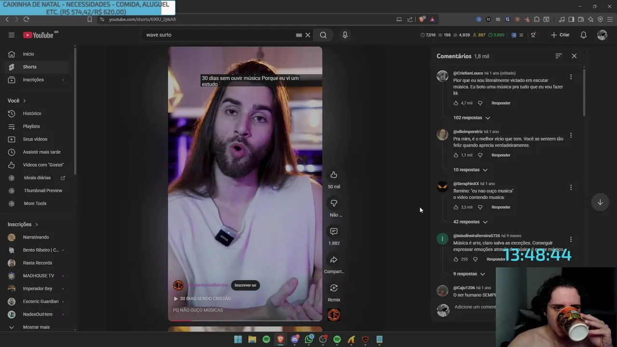Reload the page in browser toolbar

click(x=26, y=19)
